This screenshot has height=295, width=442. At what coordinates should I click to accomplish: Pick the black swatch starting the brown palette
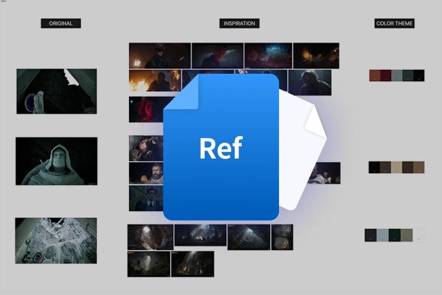[374, 167]
